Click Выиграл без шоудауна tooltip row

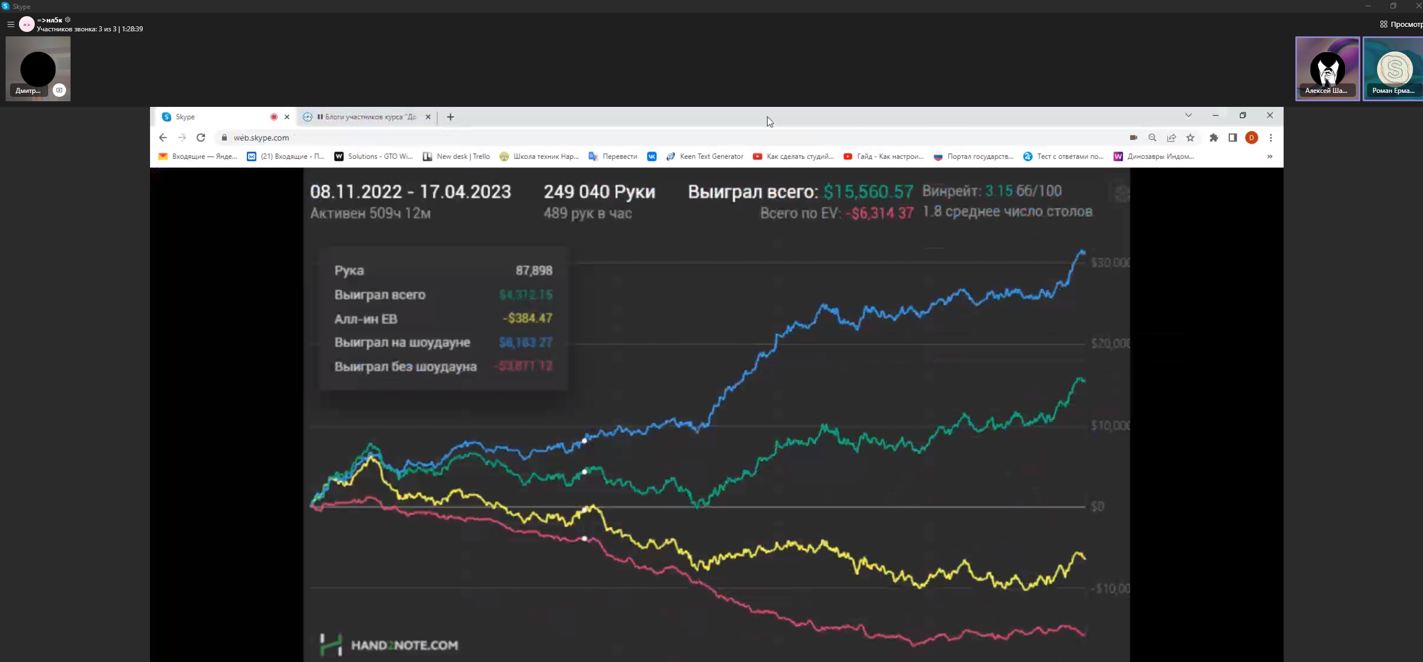click(x=443, y=367)
